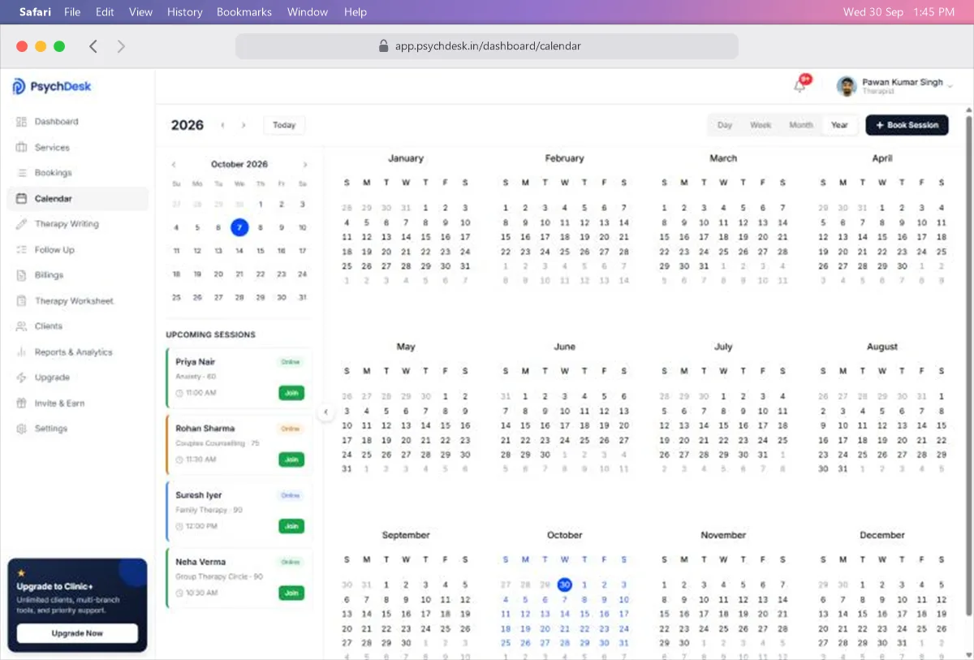The height and width of the screenshot is (660, 974).
Task: Click the Neha Verma session card name
Action: [201, 562]
